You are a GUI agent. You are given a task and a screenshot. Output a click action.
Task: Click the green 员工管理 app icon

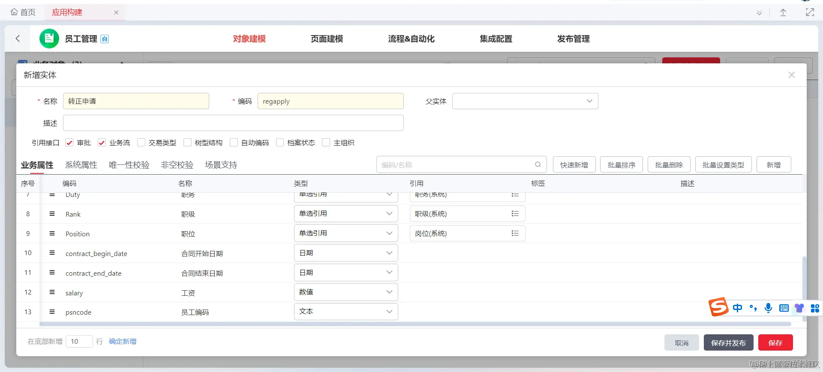[49, 39]
